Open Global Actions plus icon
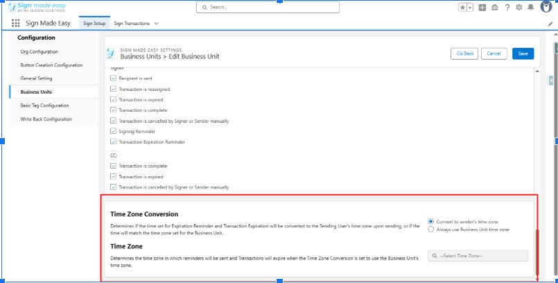 point(482,8)
